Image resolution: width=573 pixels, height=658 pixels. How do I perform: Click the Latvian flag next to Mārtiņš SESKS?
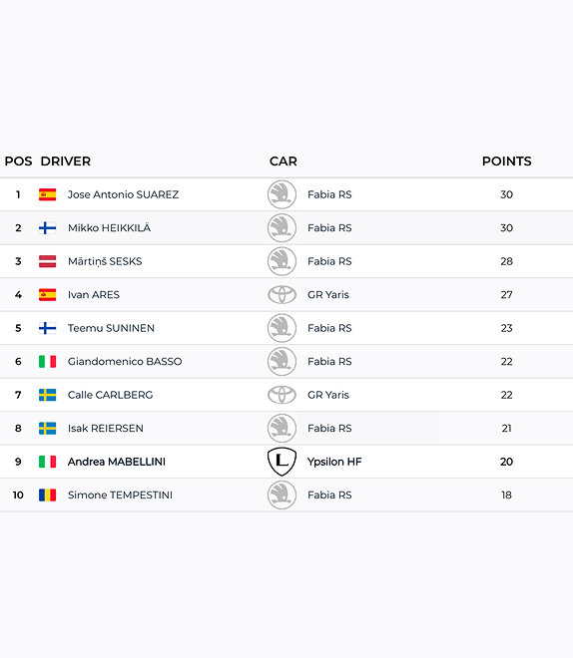(x=48, y=261)
